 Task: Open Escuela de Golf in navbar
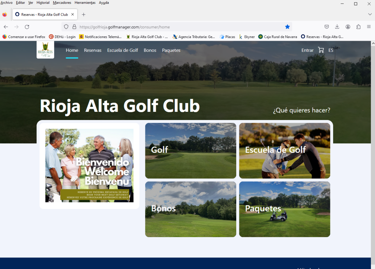pos(122,50)
